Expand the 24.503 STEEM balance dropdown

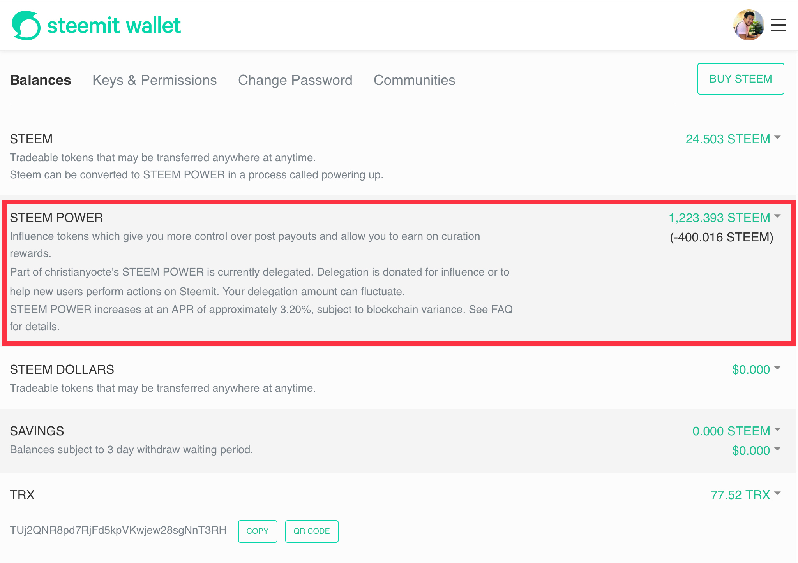pyautogui.click(x=733, y=139)
